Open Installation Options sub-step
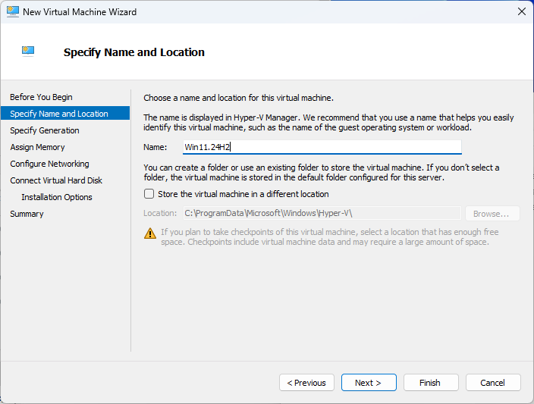Viewport: 534px width, 404px height. pos(57,197)
